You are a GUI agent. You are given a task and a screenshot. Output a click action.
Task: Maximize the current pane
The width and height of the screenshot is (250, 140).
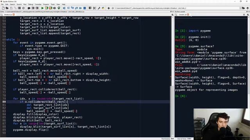(x=90, y=8)
